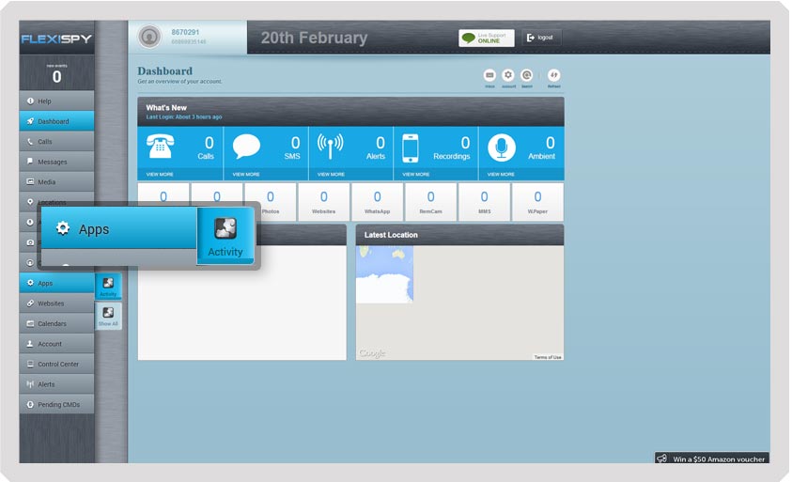Click the account number 8670291

point(185,32)
